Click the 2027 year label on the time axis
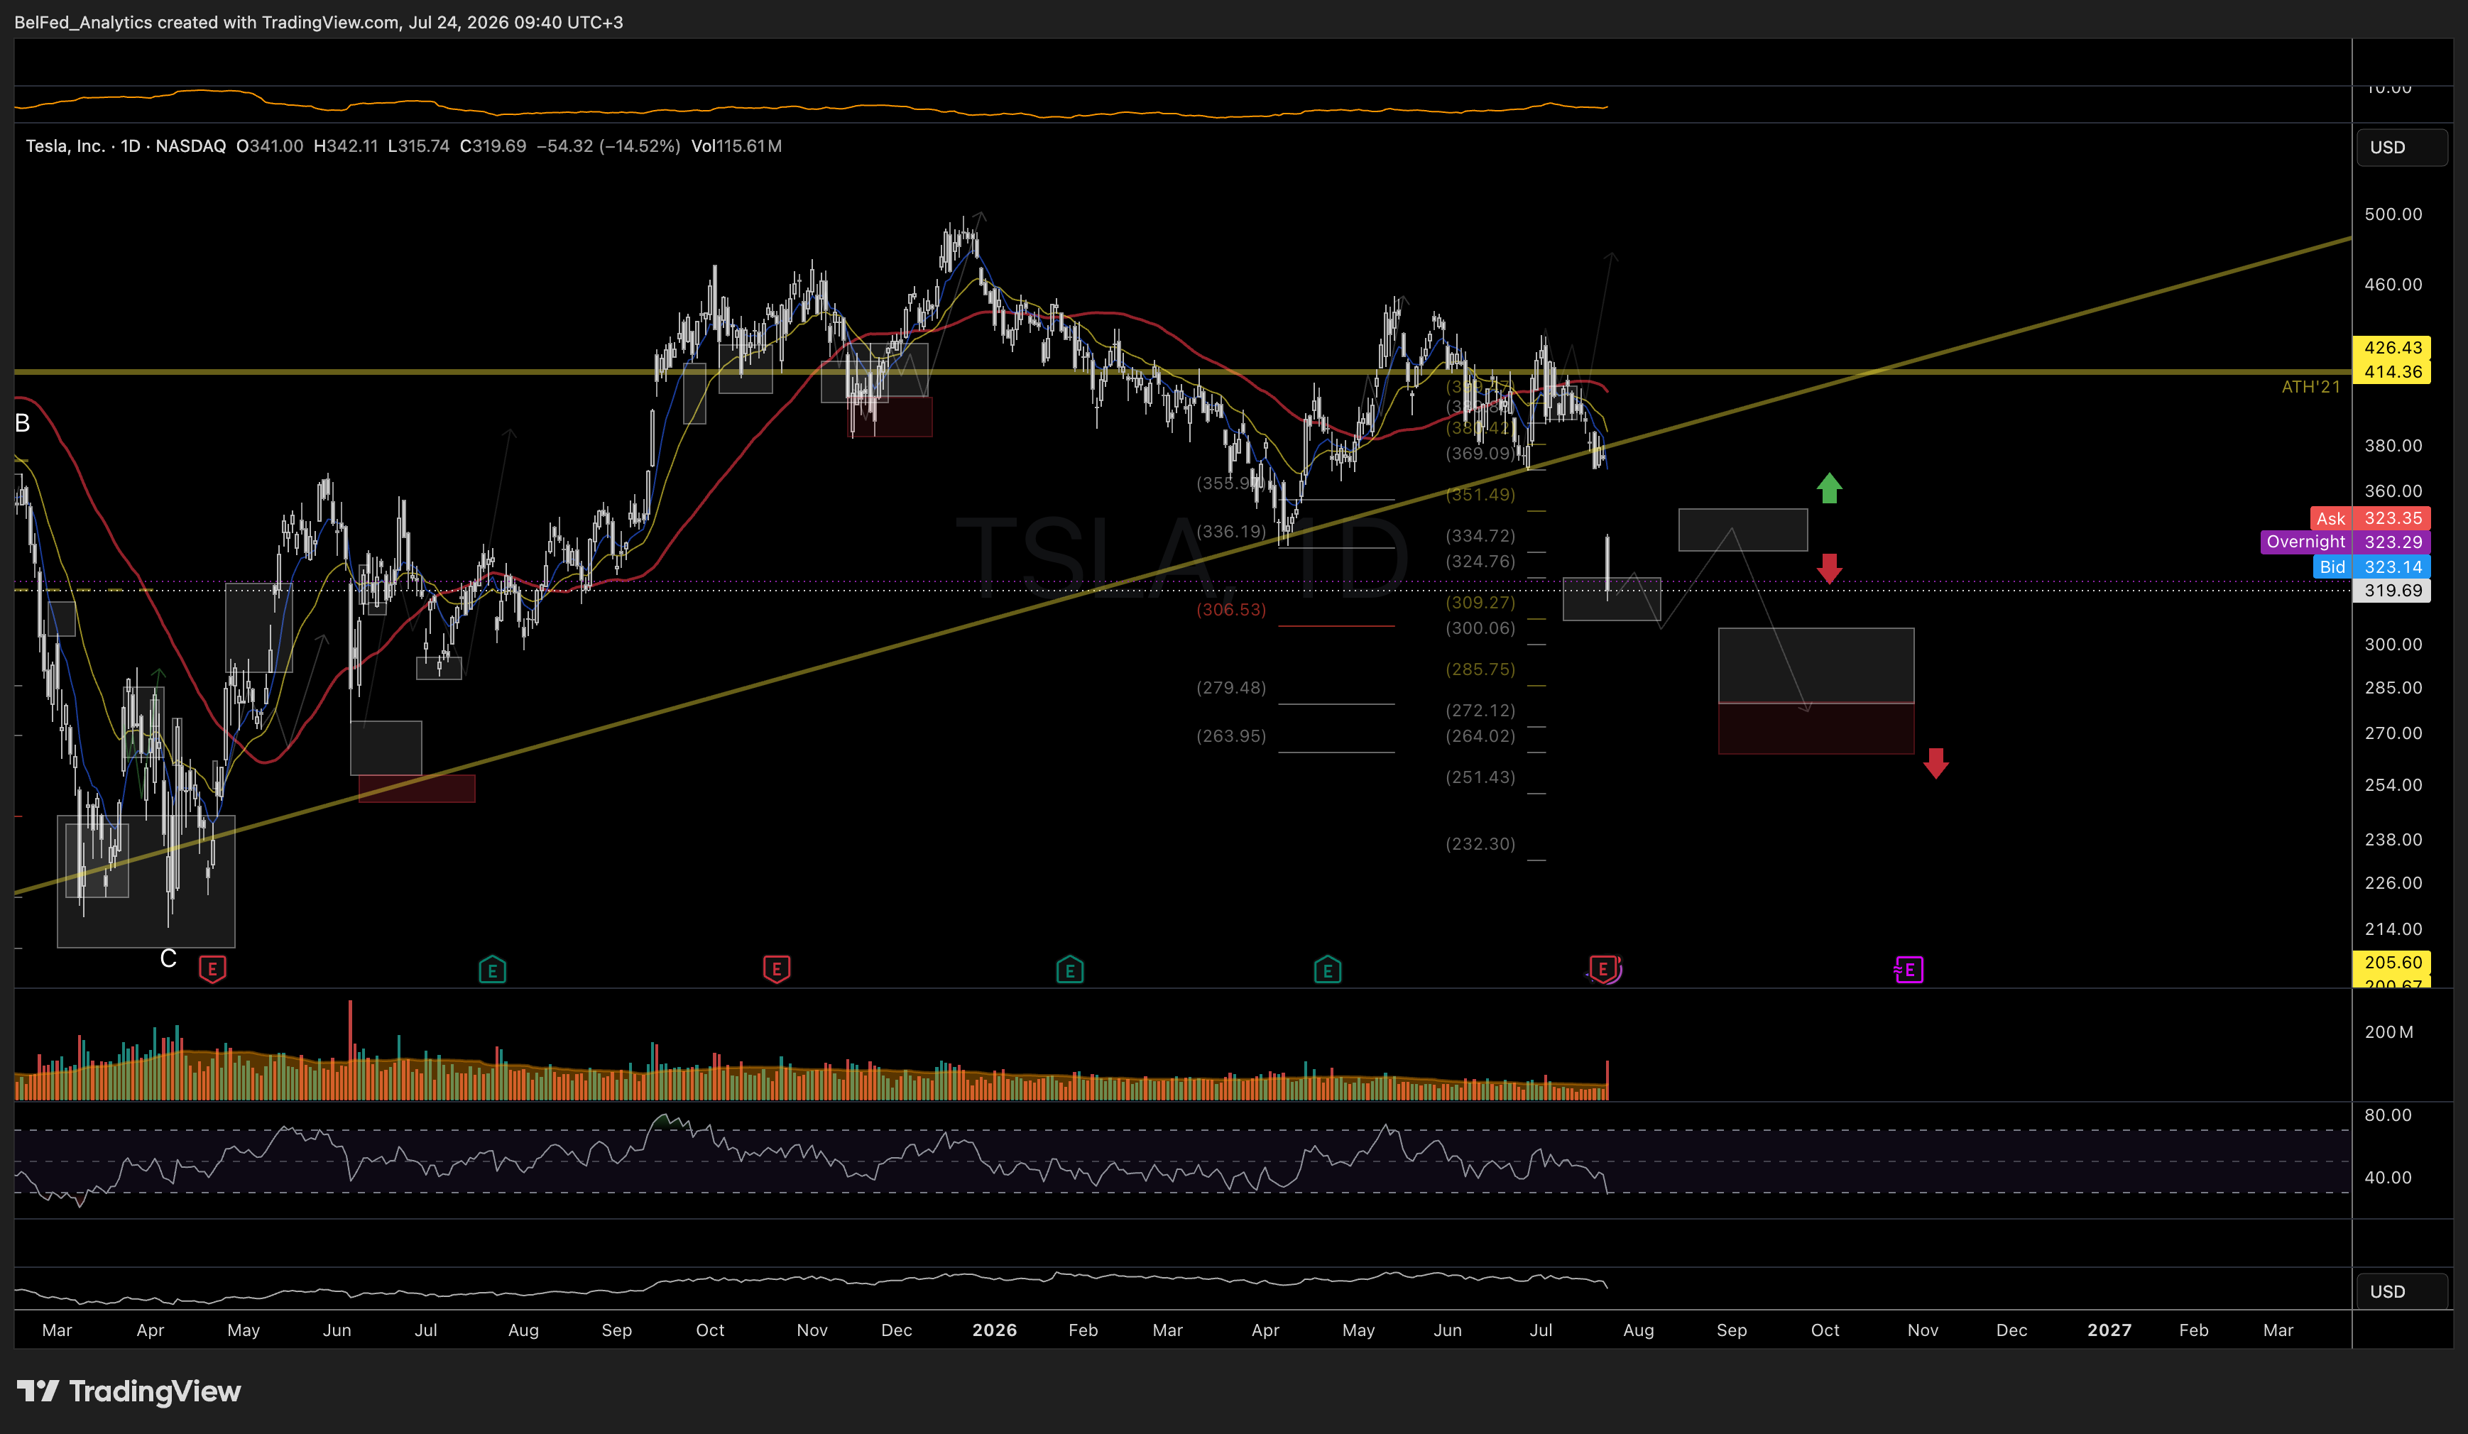This screenshot has width=2468, height=1434. tap(2109, 1329)
